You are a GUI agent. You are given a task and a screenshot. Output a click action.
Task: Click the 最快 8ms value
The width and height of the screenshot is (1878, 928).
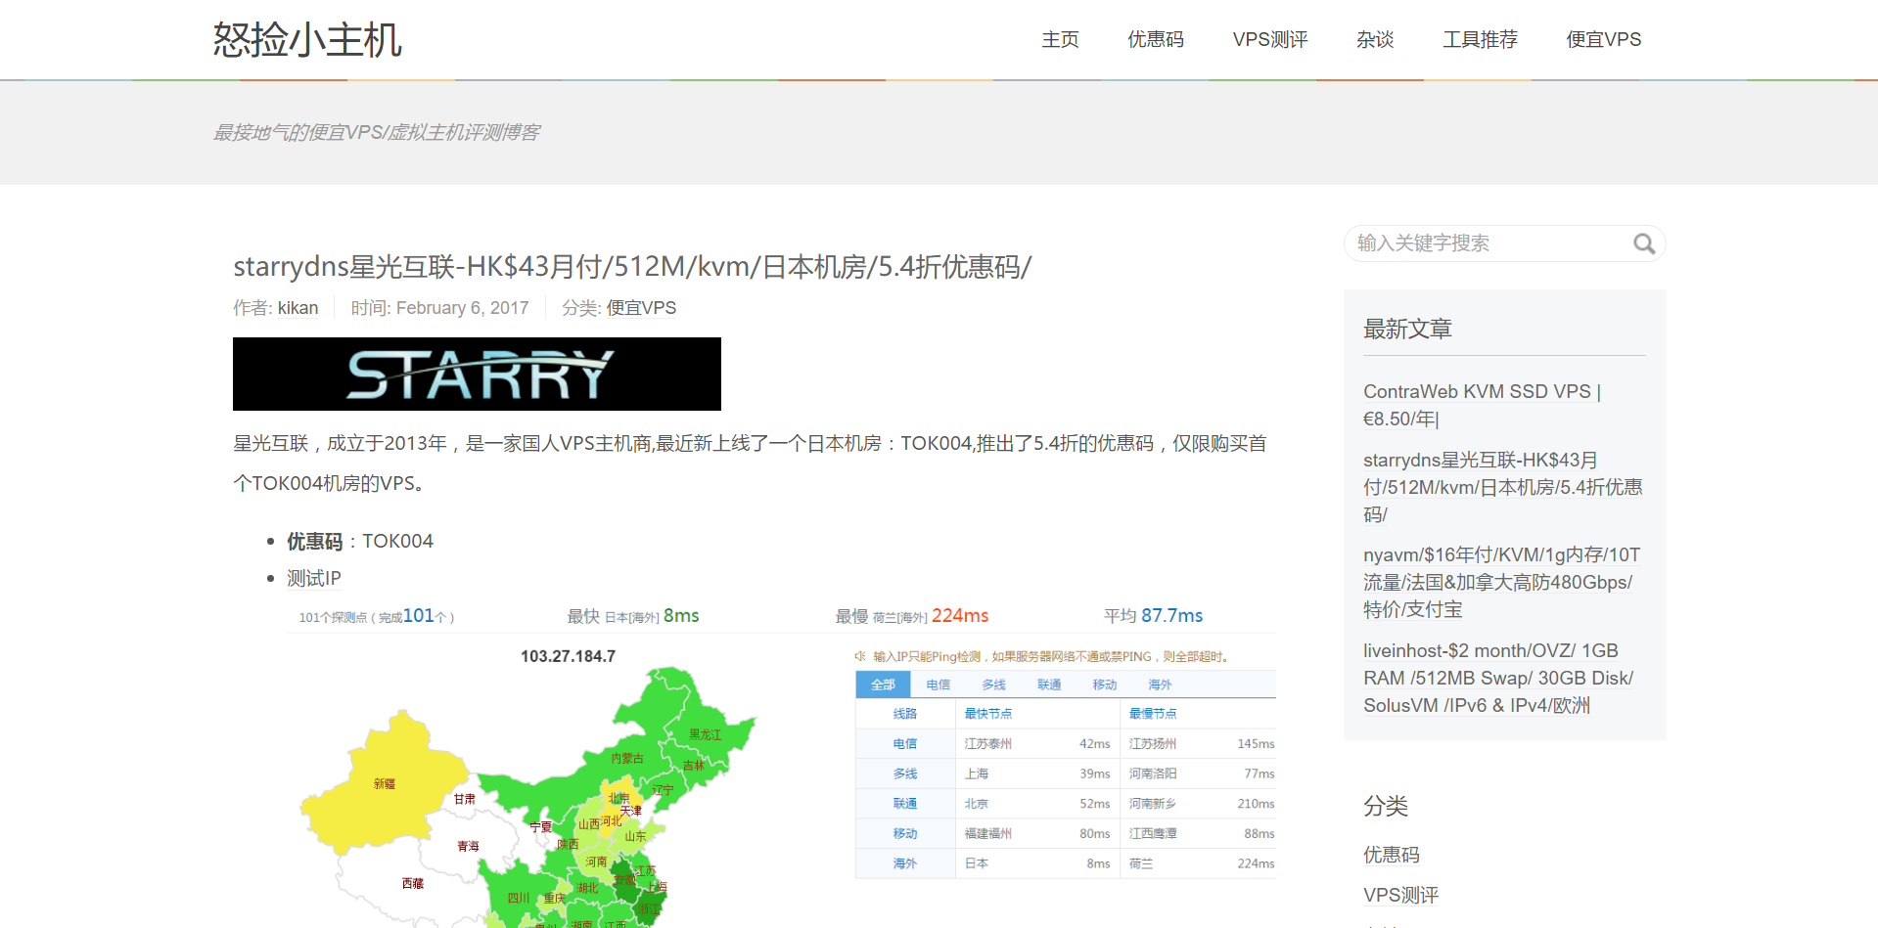coord(633,616)
